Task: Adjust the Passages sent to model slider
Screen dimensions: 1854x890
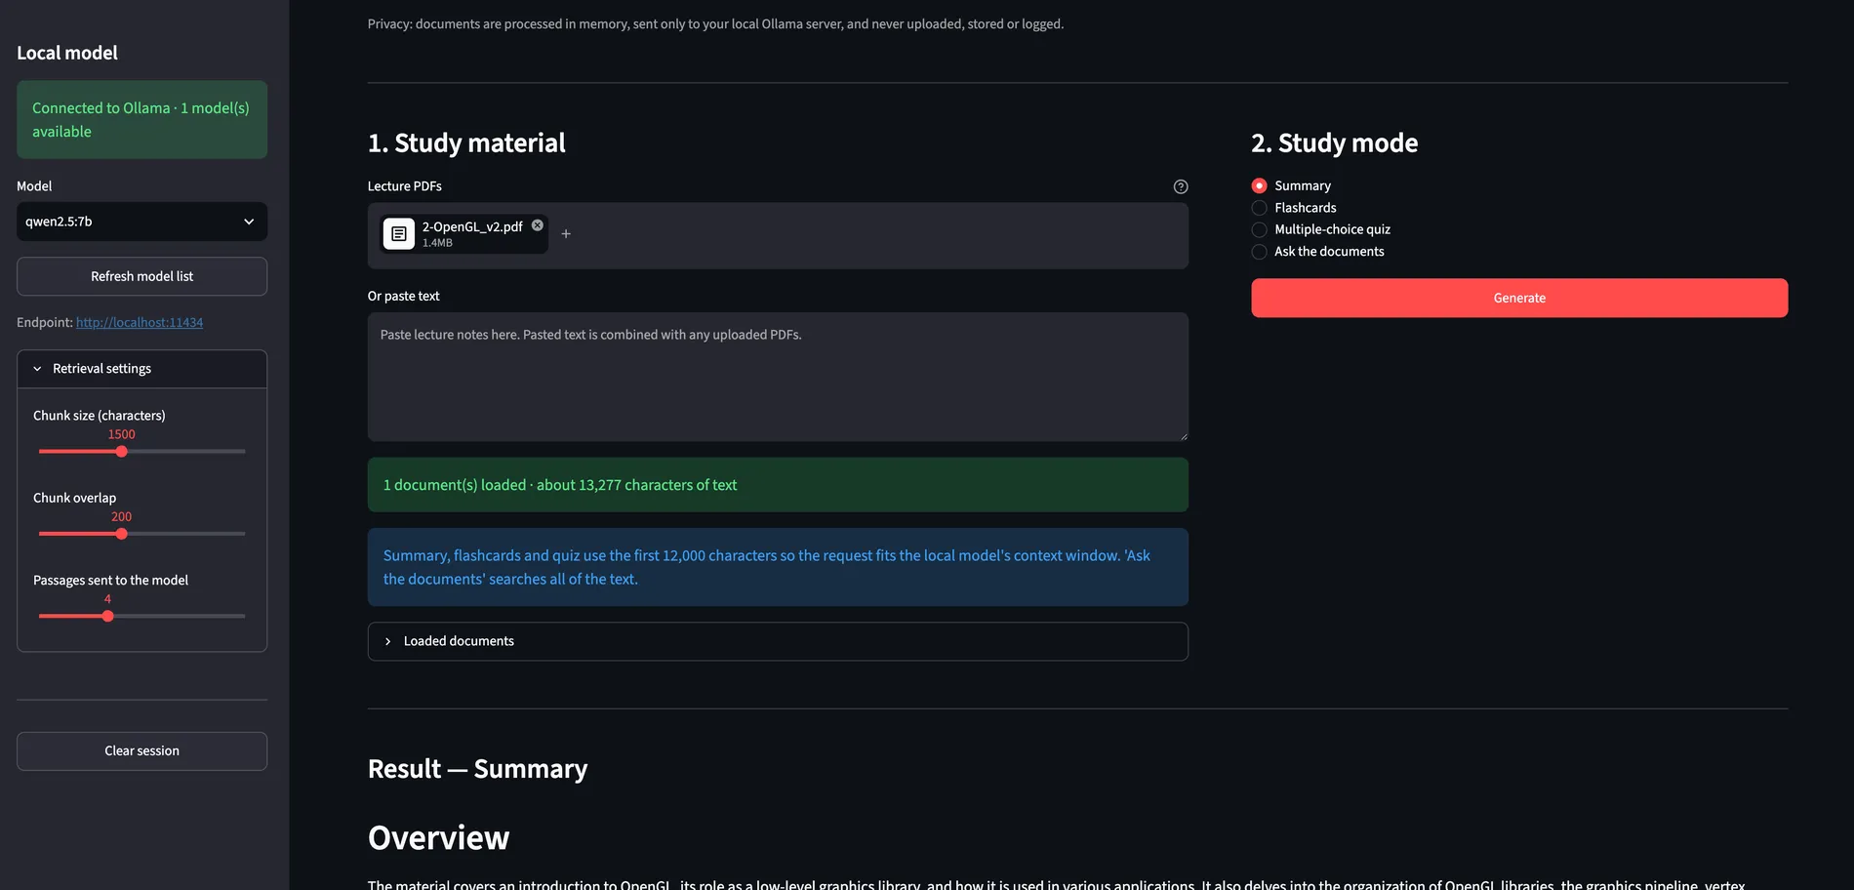Action: [108, 616]
